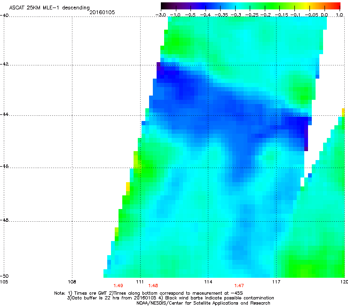
Task: Click the red 1:48 time stamp
Action: [x=153, y=286]
